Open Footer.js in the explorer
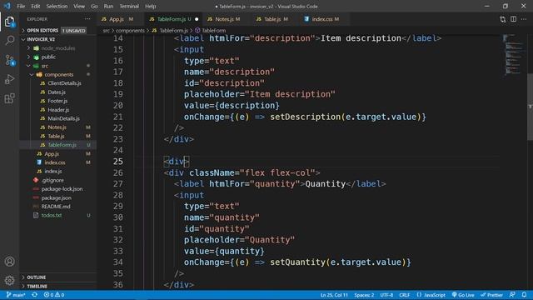 (x=57, y=101)
